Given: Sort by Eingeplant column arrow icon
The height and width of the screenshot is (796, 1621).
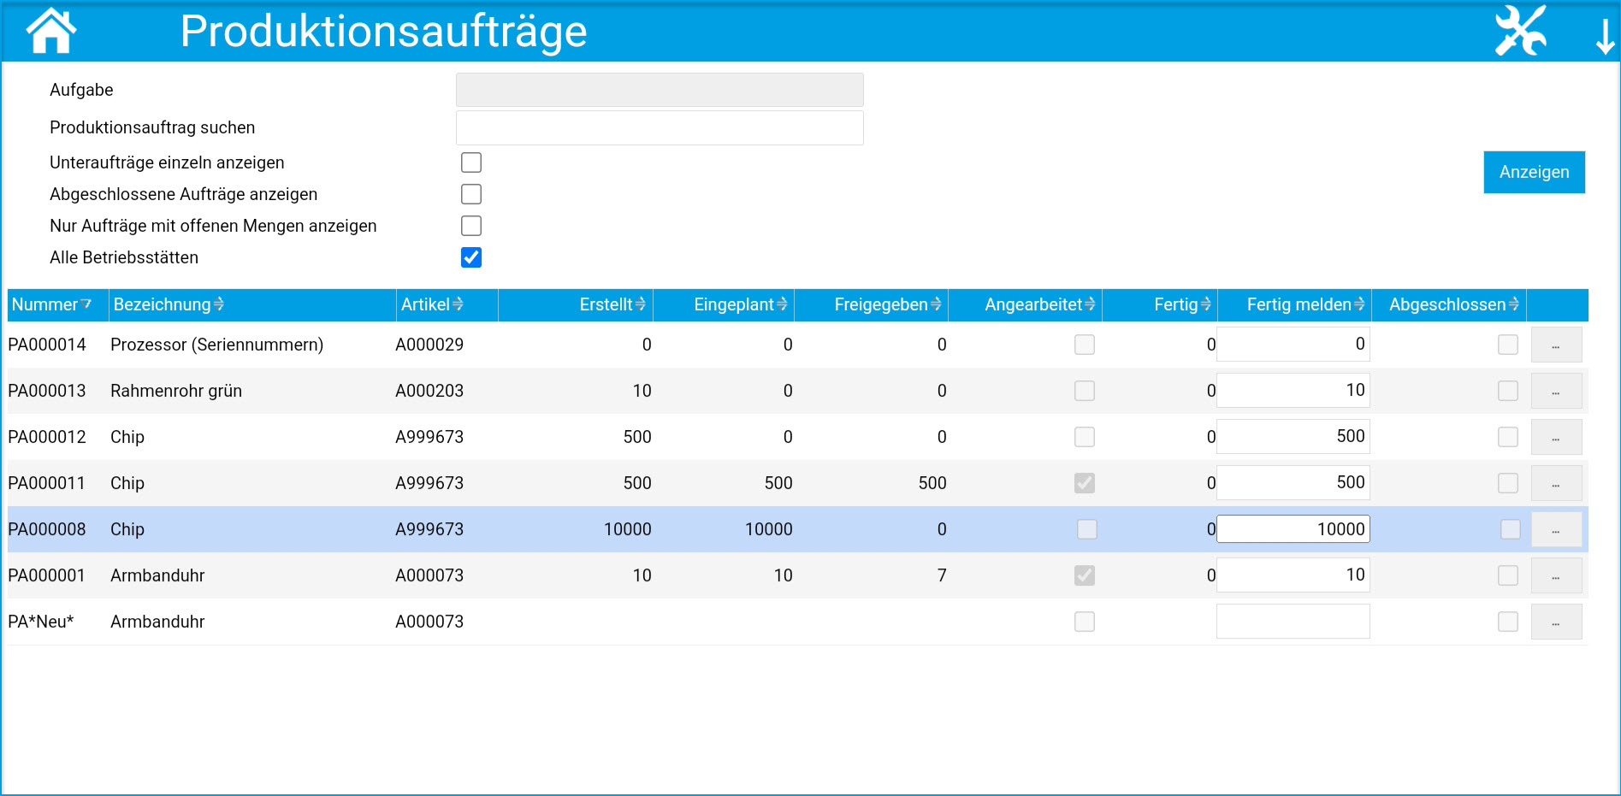Looking at the screenshot, I should click(782, 304).
